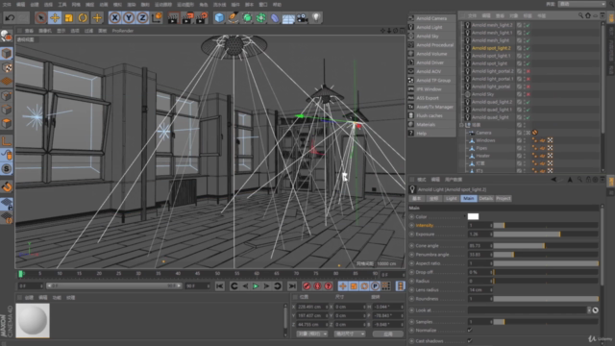
Task: Play the animation forward
Action: (256, 286)
